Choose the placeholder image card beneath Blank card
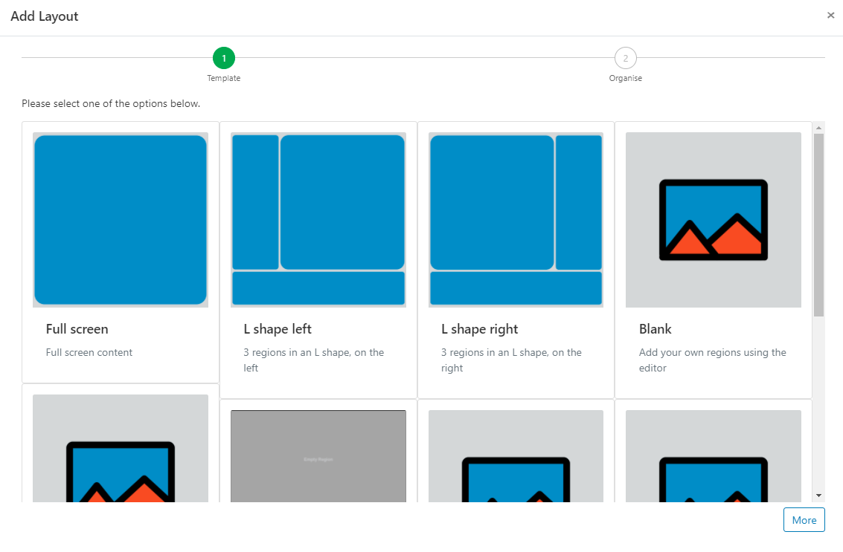Screen dimensions: 843x552 (713, 456)
